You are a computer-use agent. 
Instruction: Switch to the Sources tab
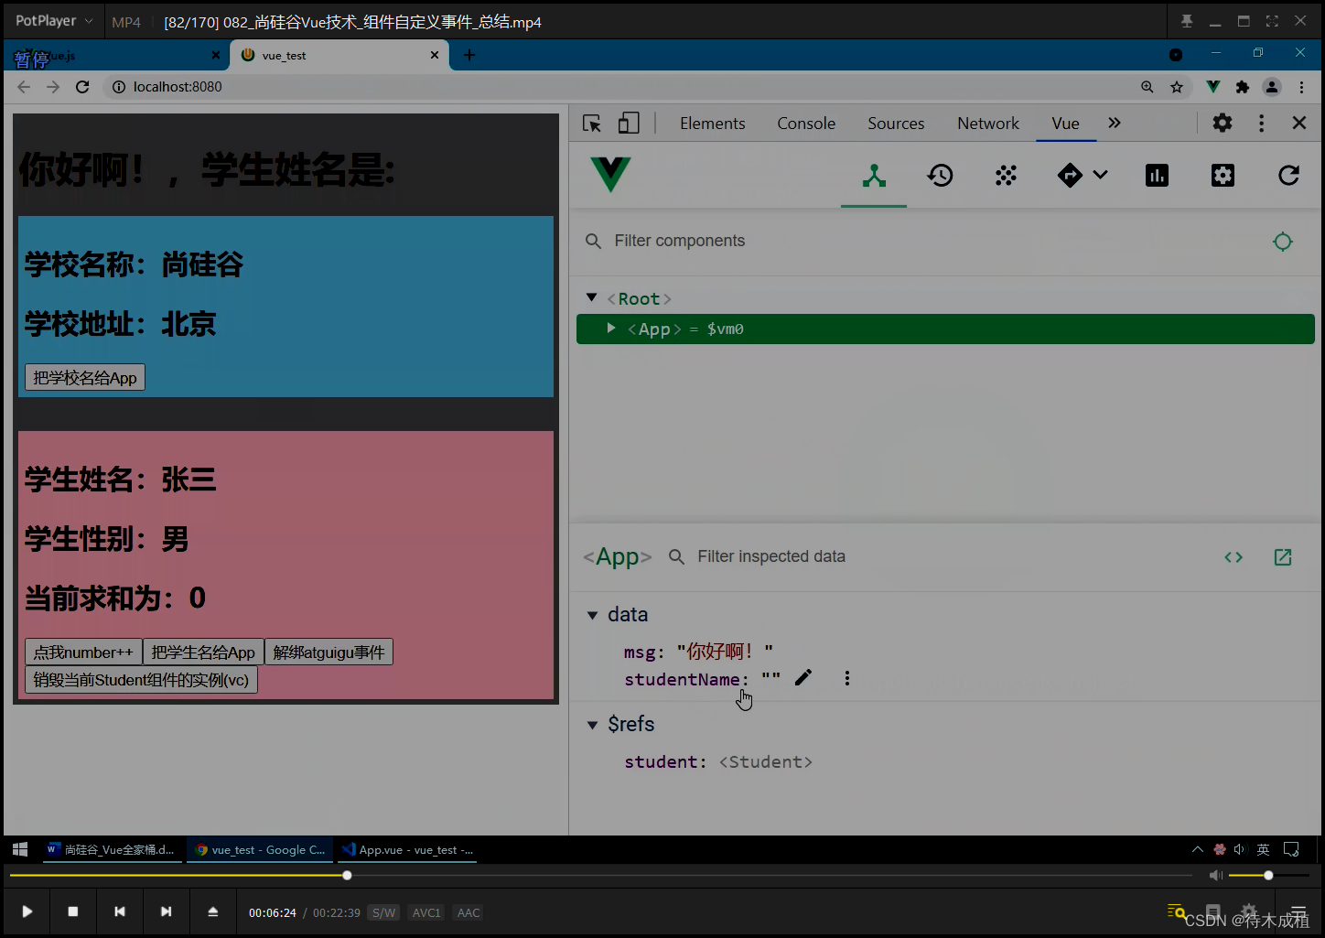click(x=896, y=124)
